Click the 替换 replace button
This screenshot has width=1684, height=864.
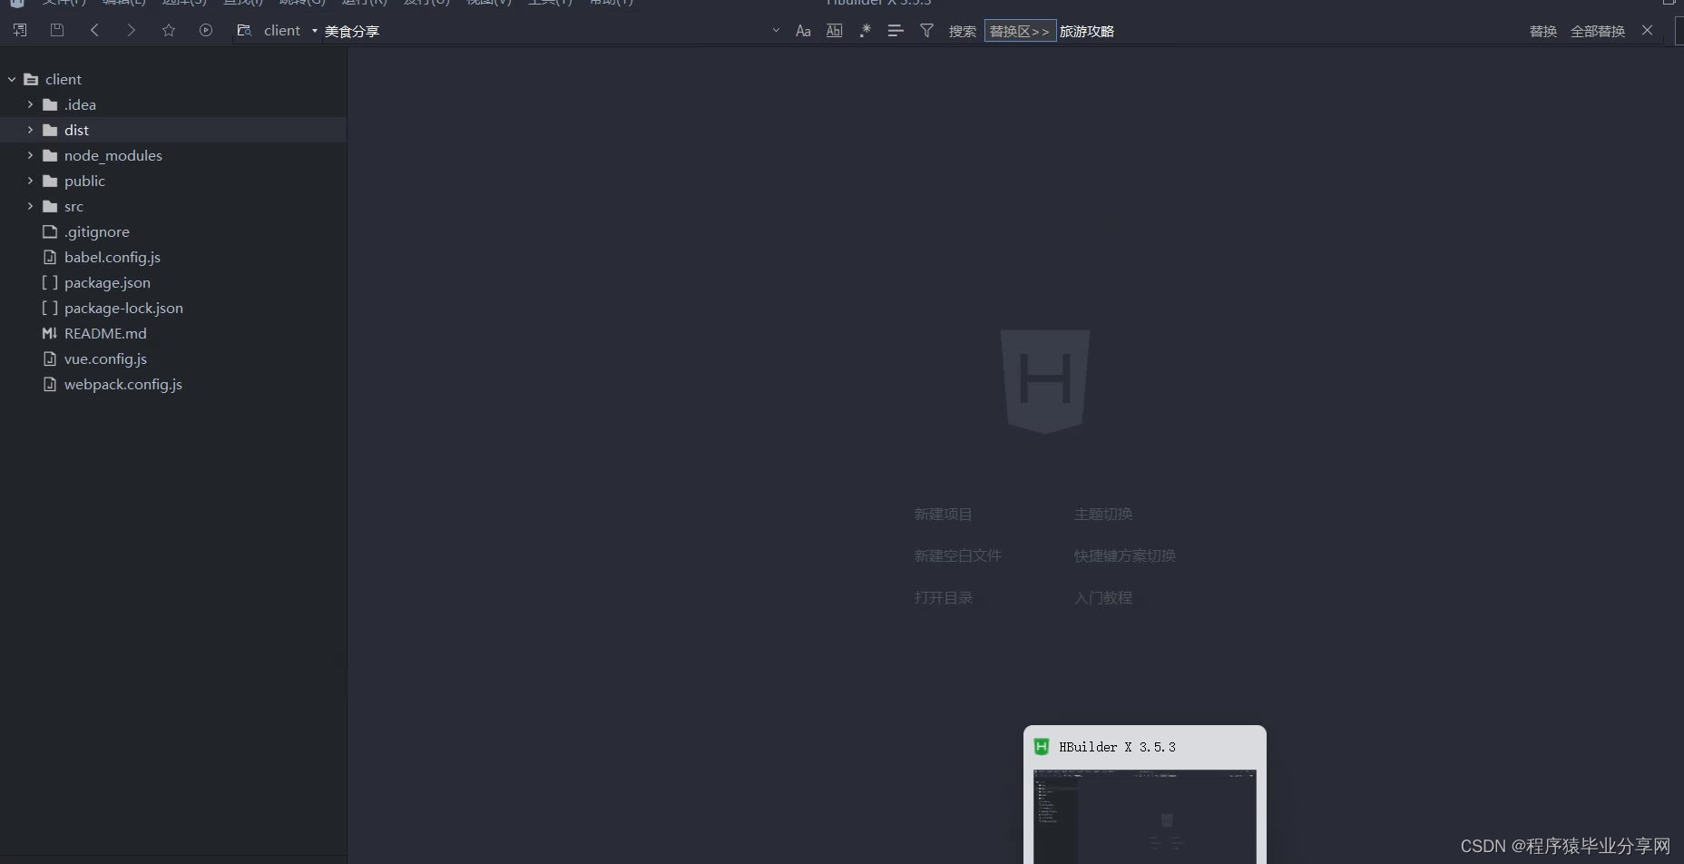coord(1543,31)
